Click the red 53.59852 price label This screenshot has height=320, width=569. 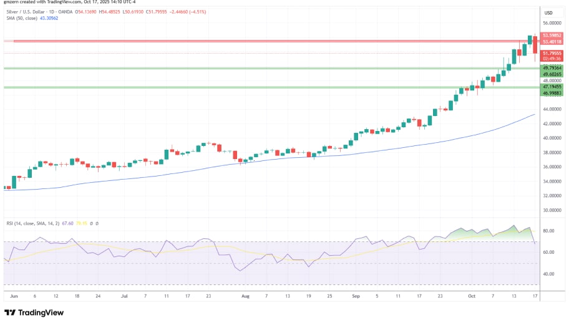coord(552,36)
